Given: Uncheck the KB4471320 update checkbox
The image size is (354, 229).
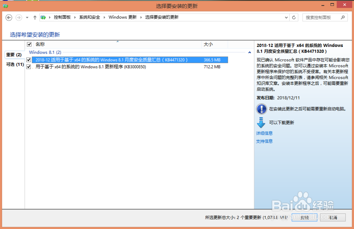Looking at the screenshot, I should point(28,60).
